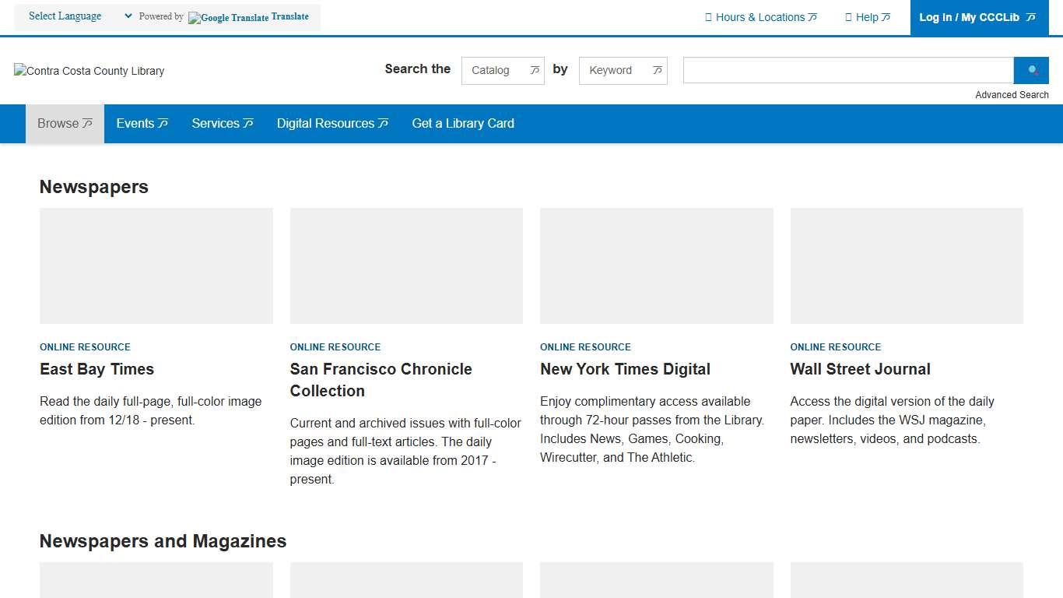1063x598 pixels.
Task: Click the Wall Street Journal thumbnail image
Action: tap(906, 266)
